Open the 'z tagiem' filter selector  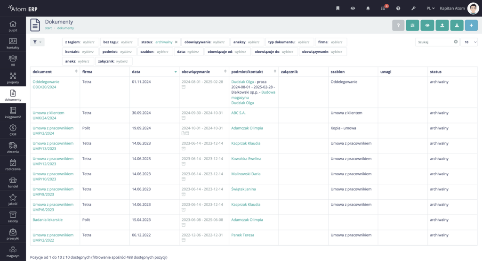(x=80, y=42)
